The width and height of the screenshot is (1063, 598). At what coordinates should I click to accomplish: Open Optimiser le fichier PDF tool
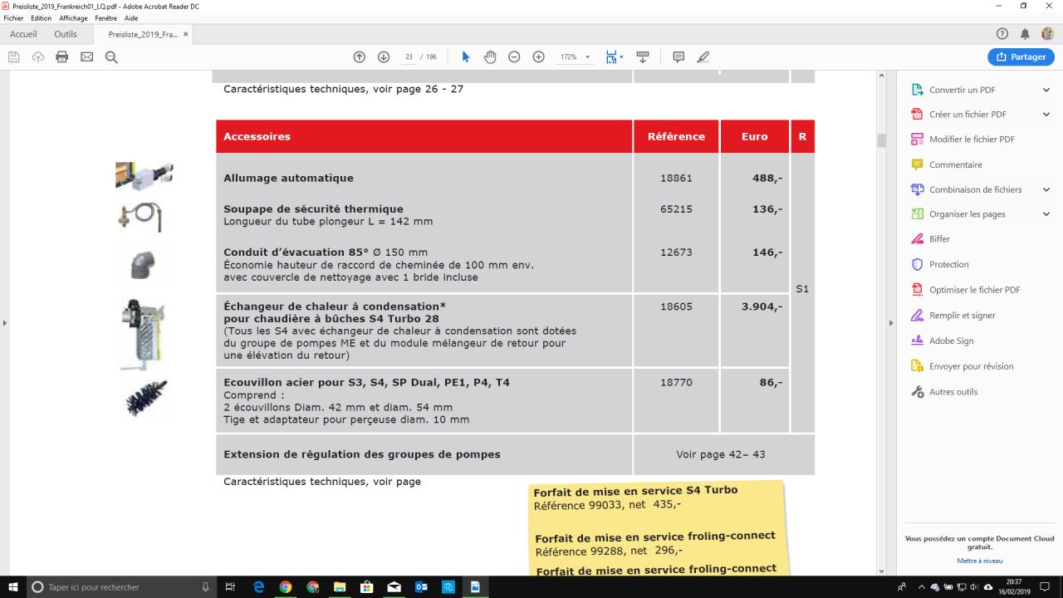[974, 290]
